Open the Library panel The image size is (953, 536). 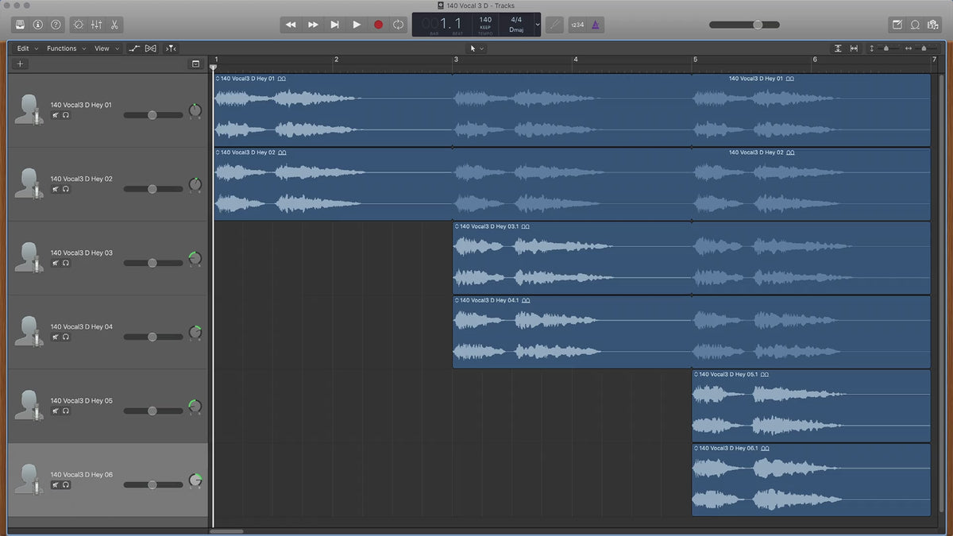click(20, 25)
